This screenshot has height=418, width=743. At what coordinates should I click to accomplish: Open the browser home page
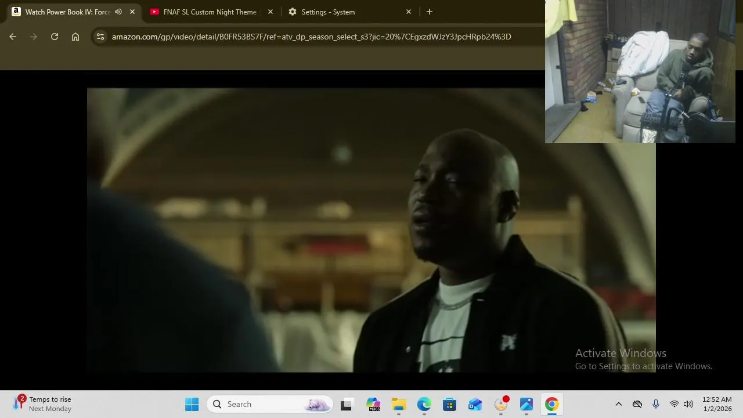pyautogui.click(x=75, y=37)
